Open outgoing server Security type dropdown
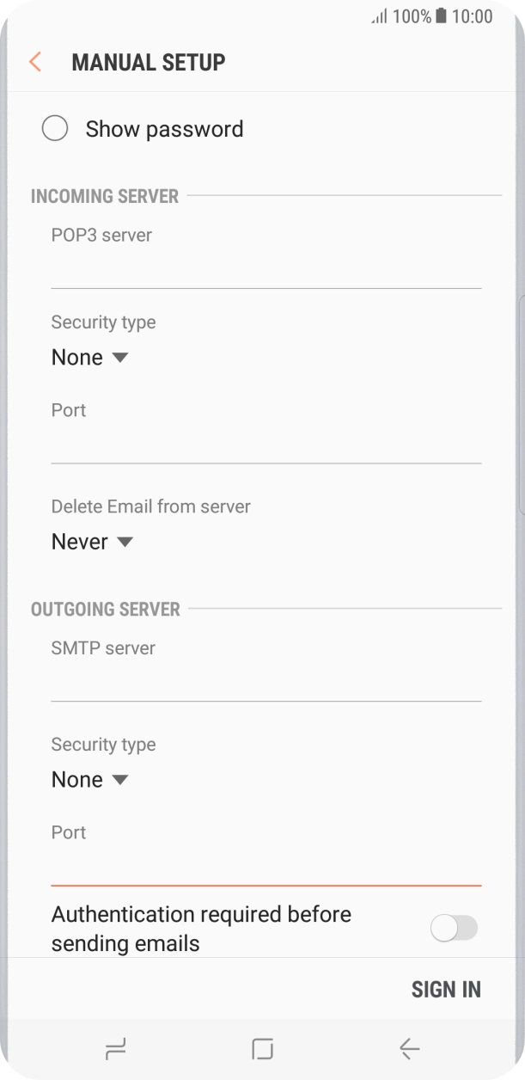The image size is (525, 1080). tap(89, 780)
